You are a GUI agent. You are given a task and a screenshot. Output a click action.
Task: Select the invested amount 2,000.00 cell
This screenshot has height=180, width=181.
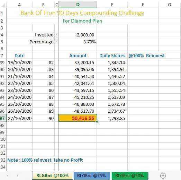point(78,35)
